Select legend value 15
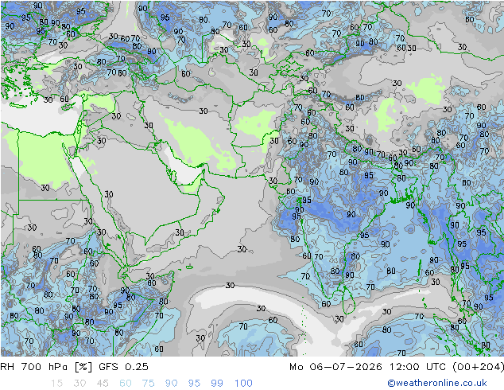The height and width of the screenshot is (390, 504). [x=56, y=384]
